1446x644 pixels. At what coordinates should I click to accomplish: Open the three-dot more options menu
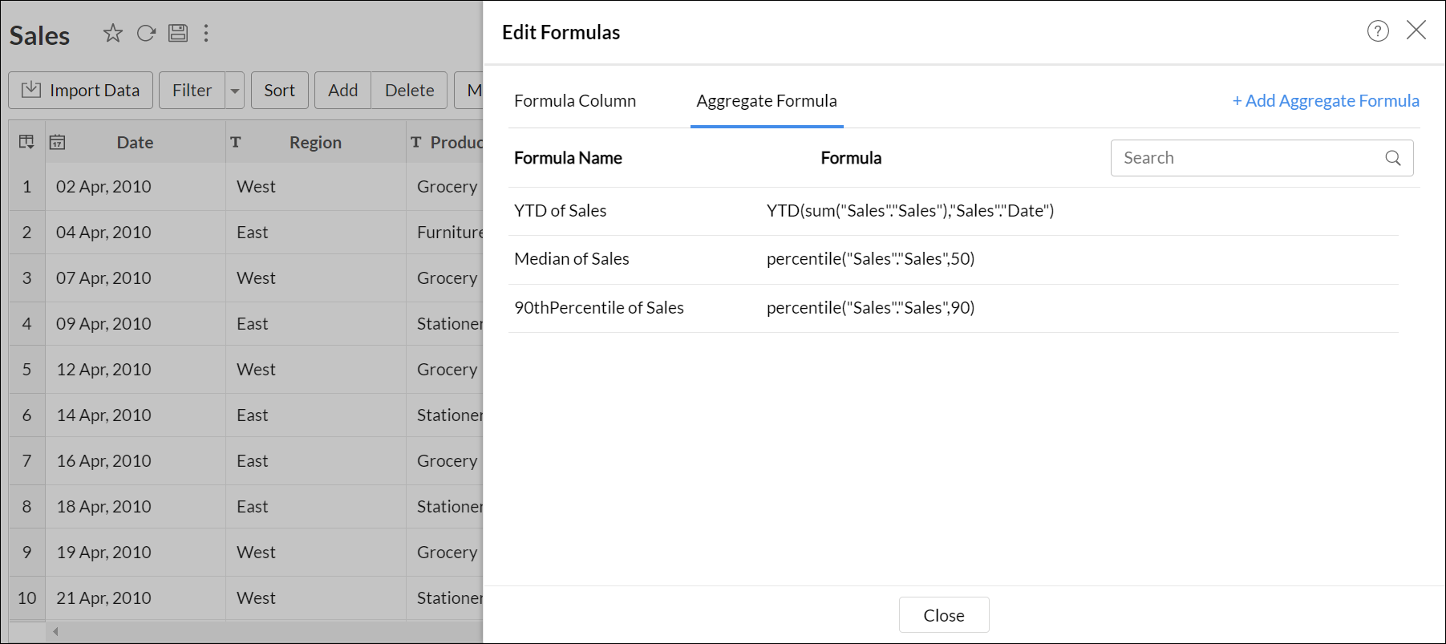click(206, 33)
